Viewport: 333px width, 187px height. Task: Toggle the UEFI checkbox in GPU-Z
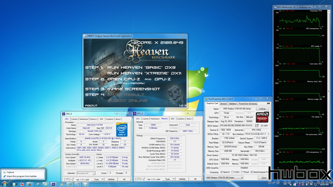pyautogui.click(x=262, y=126)
